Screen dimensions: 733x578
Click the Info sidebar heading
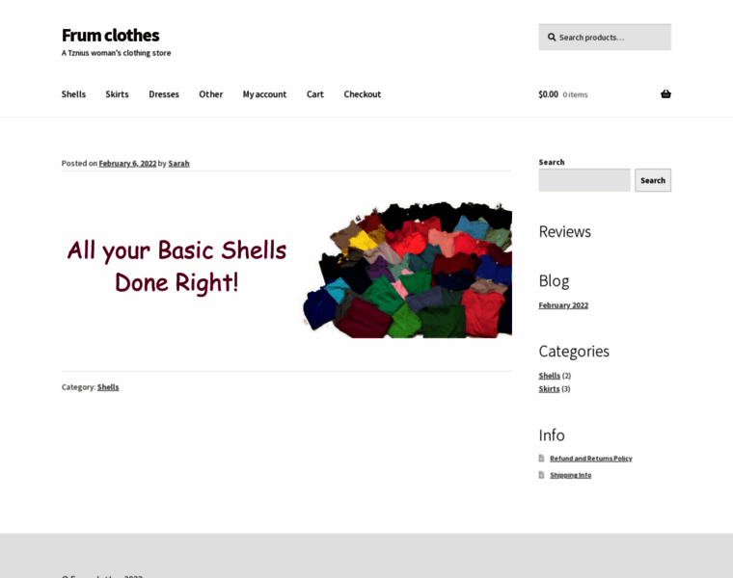point(552,435)
